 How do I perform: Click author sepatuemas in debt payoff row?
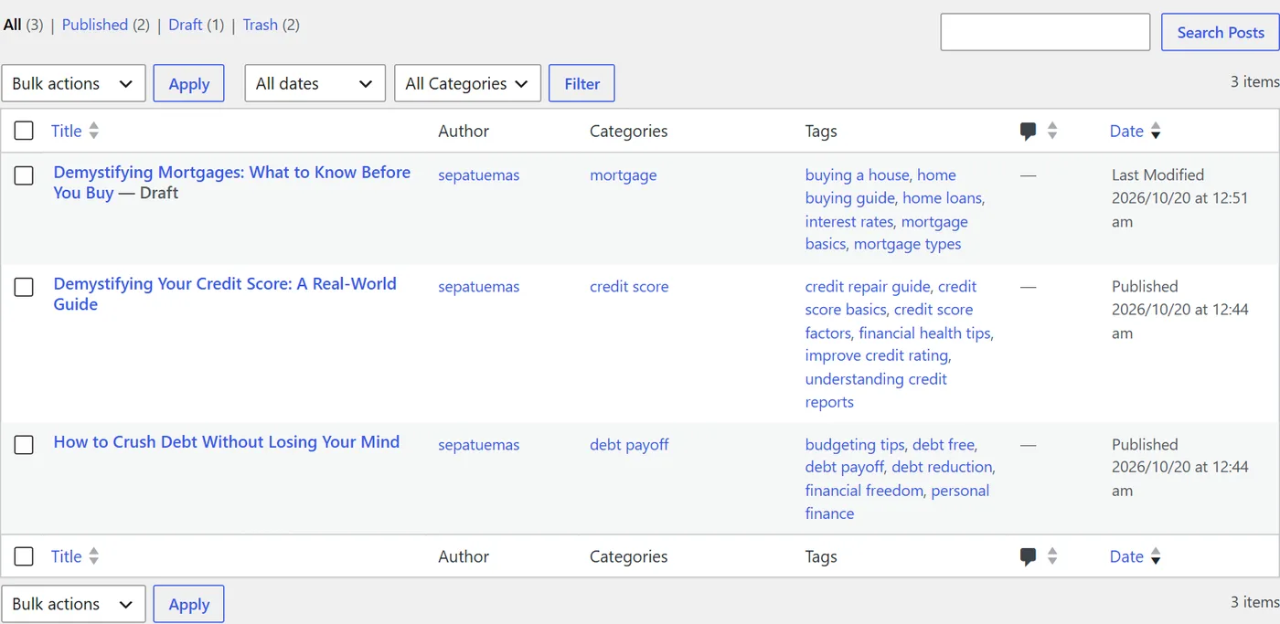[478, 445]
